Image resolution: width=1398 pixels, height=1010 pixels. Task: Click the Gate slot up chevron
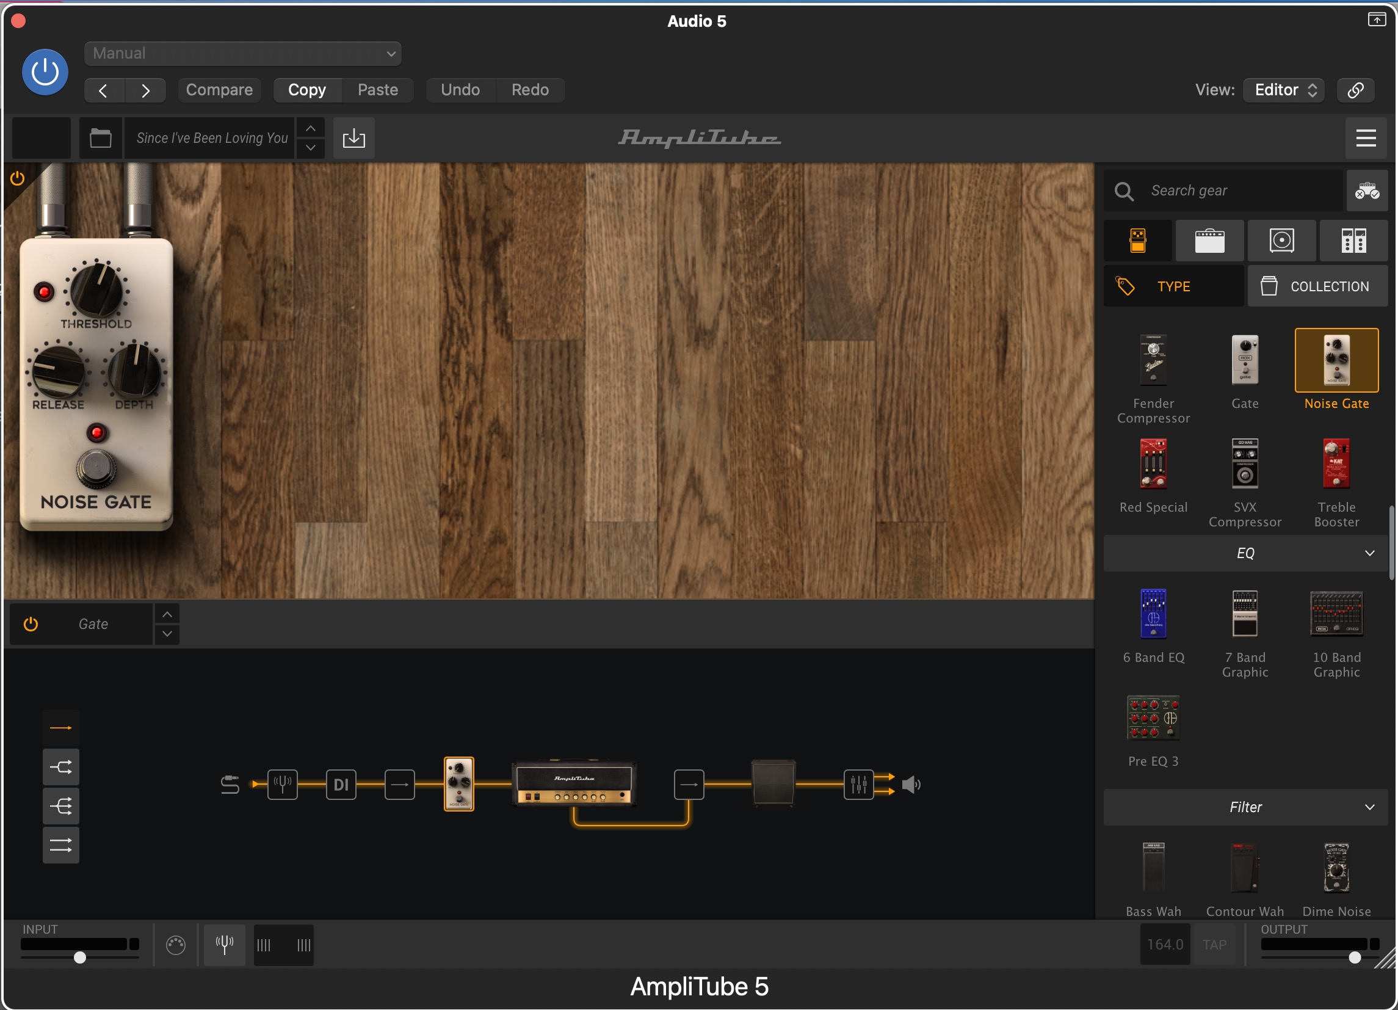tap(167, 615)
